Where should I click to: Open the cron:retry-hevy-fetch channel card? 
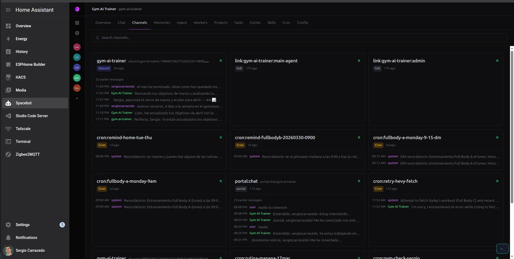coord(395,181)
